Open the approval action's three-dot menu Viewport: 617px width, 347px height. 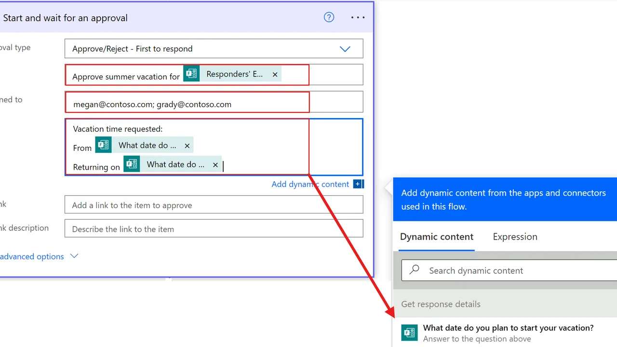358,17
